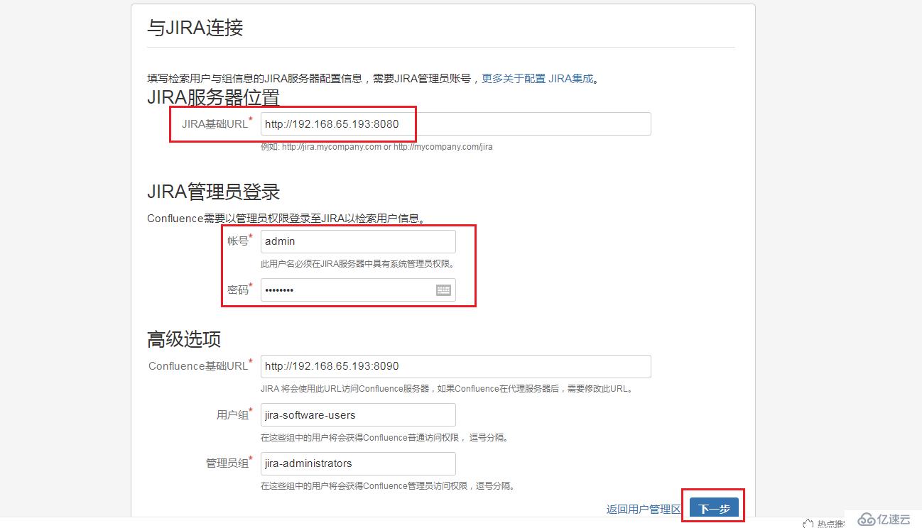Viewport: 922px width, 528px height.
Task: Focus the 帐号 admin username field
Action: 358,241
